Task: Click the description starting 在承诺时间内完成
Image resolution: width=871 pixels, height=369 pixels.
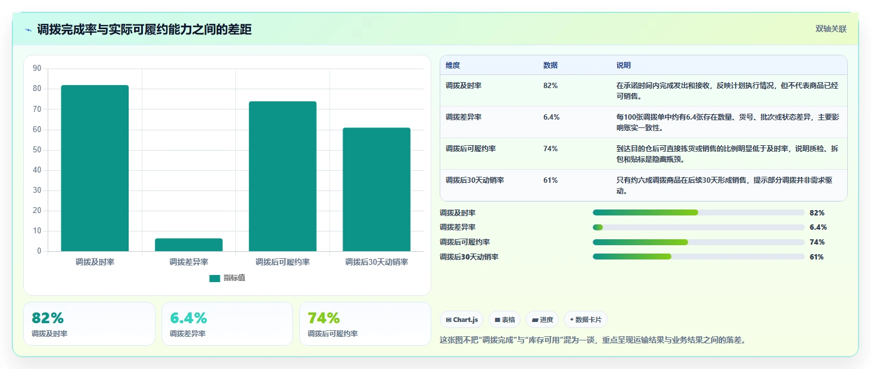Action: [727, 91]
